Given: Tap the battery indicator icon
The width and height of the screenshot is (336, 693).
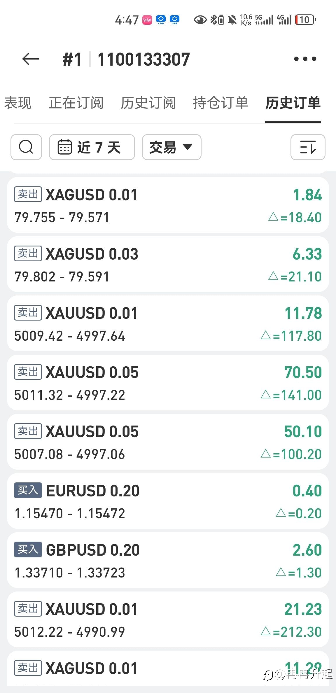Looking at the screenshot, I should 305,20.
